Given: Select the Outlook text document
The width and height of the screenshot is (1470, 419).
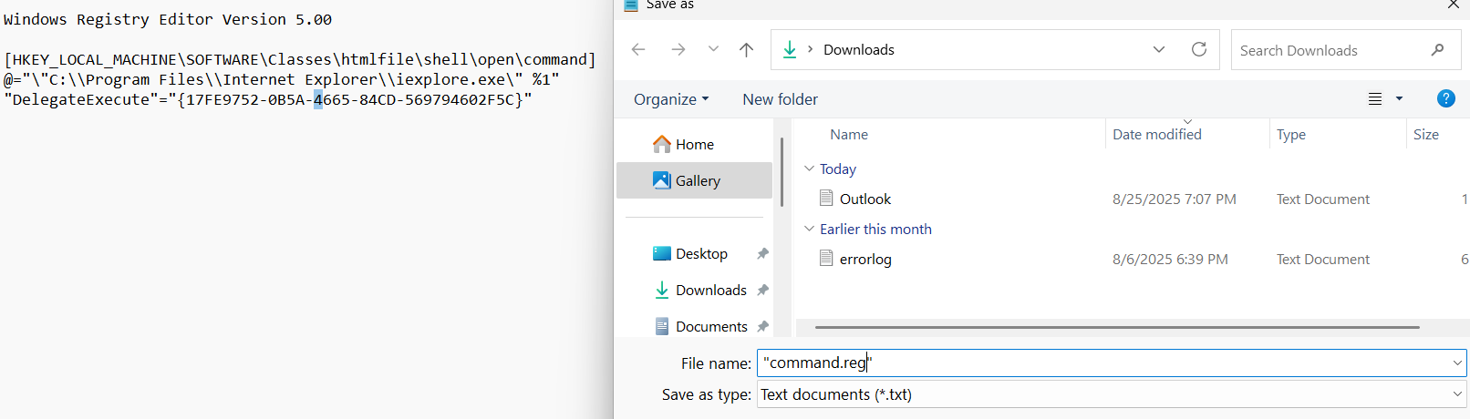Looking at the screenshot, I should coord(865,199).
